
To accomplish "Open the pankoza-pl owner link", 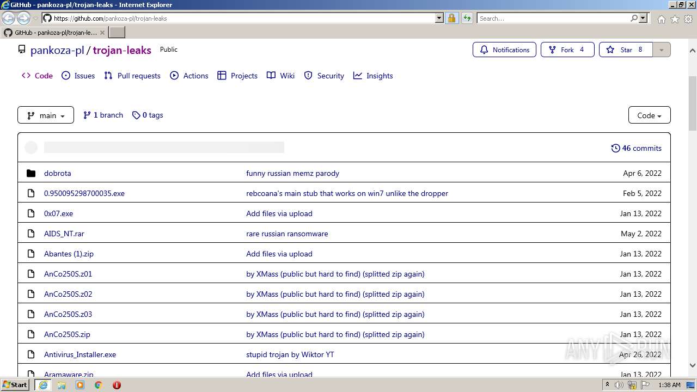I will click(x=57, y=50).
